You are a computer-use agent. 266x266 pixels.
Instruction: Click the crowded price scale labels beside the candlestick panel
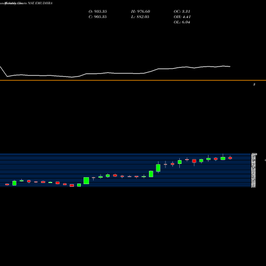pyautogui.click(x=254, y=170)
